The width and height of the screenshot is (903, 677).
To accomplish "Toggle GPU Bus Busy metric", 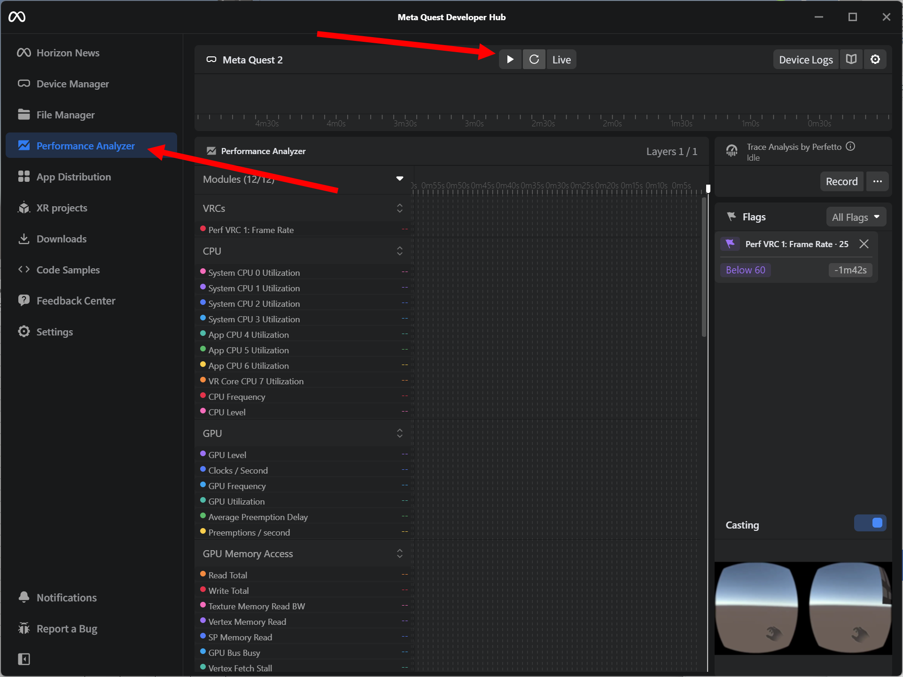I will tap(304, 653).
